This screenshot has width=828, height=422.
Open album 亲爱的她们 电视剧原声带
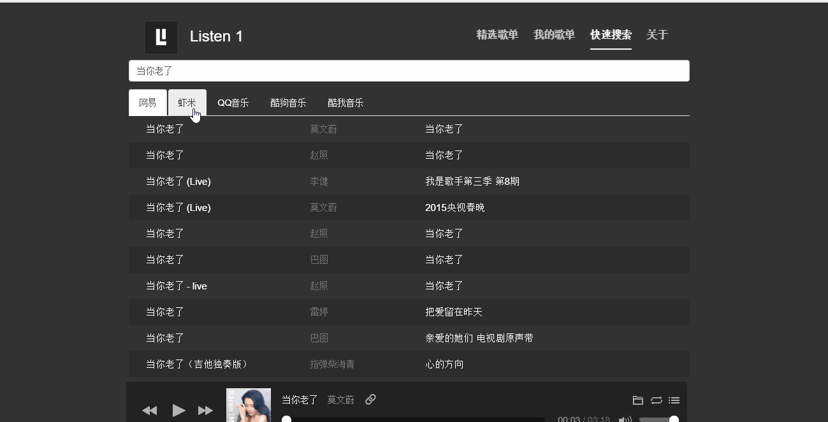[x=479, y=338]
